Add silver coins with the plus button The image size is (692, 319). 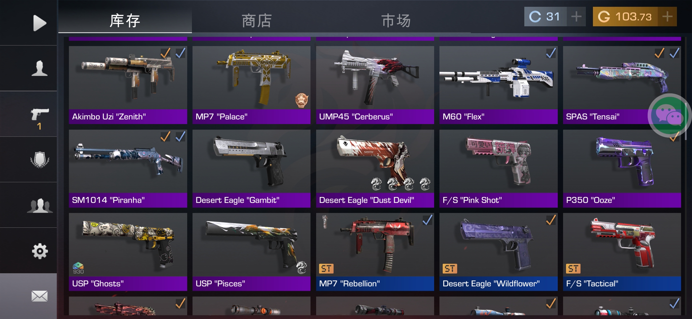click(576, 17)
